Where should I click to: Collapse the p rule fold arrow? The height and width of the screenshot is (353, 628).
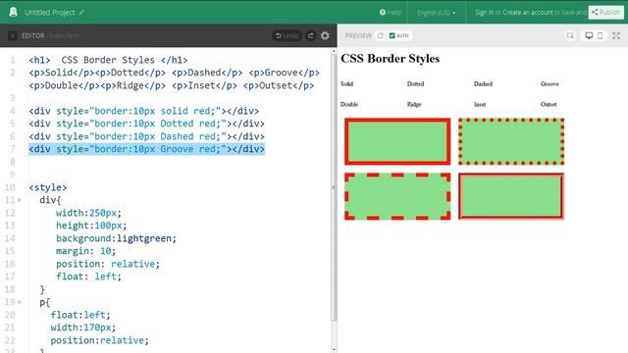point(20,302)
